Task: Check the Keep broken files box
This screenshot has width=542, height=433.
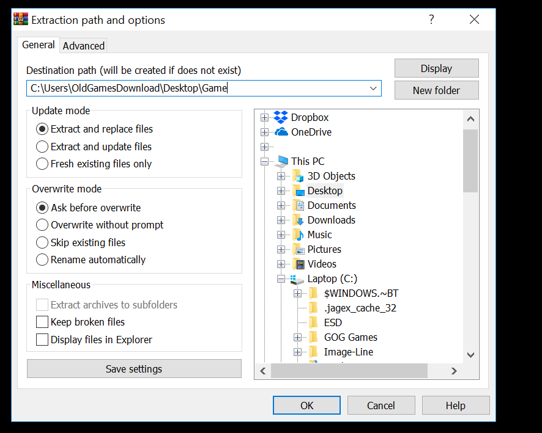Action: [x=42, y=322]
